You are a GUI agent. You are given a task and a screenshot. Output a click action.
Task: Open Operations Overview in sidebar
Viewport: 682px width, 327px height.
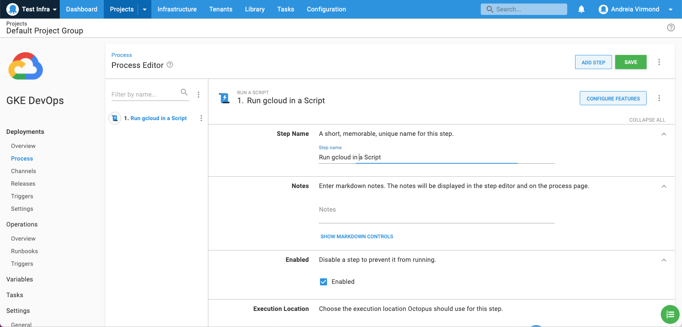click(x=23, y=239)
